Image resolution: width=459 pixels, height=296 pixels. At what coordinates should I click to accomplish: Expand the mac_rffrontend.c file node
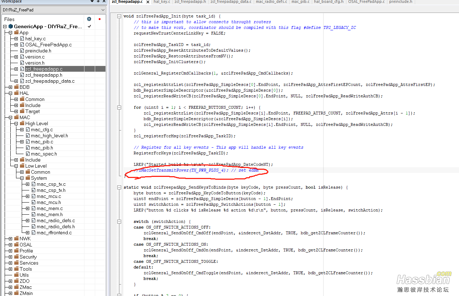pyautogui.click(x=27, y=233)
